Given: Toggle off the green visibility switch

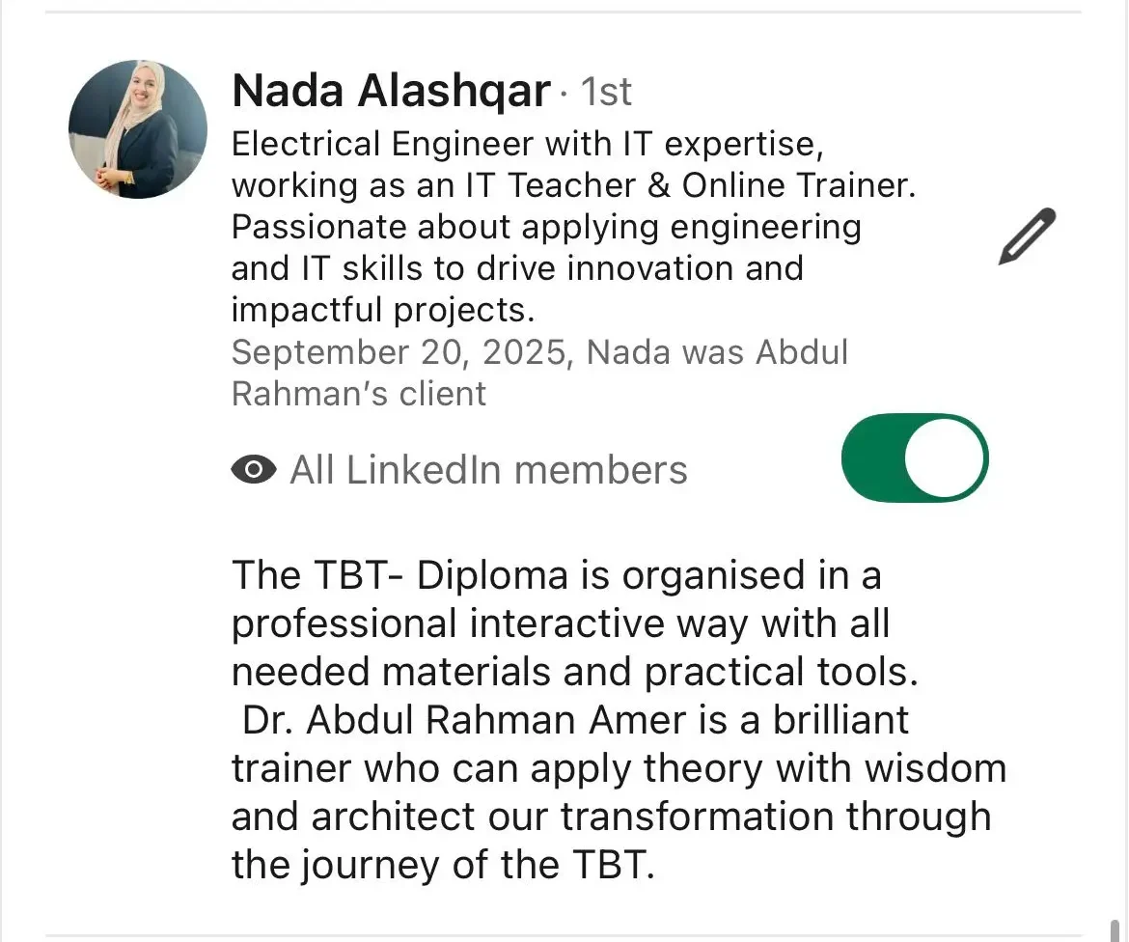Looking at the screenshot, I should [914, 457].
